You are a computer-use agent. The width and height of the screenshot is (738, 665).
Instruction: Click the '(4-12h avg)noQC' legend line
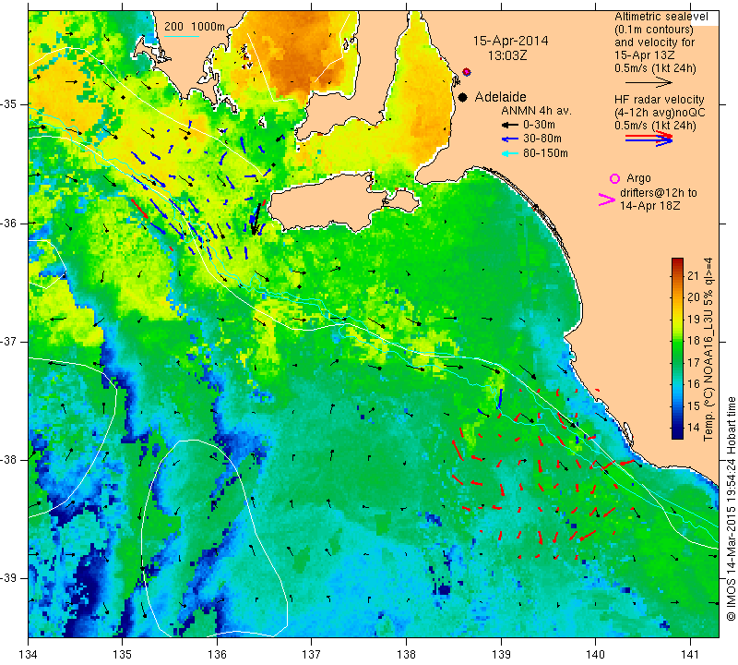point(660,113)
